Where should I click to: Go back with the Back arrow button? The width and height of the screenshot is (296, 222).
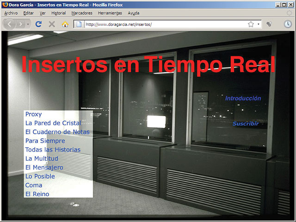coord(9,24)
